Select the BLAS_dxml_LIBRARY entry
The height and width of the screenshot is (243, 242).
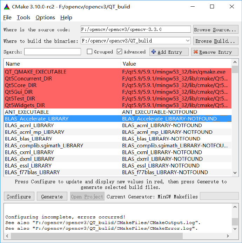pyautogui.click(x=118, y=159)
